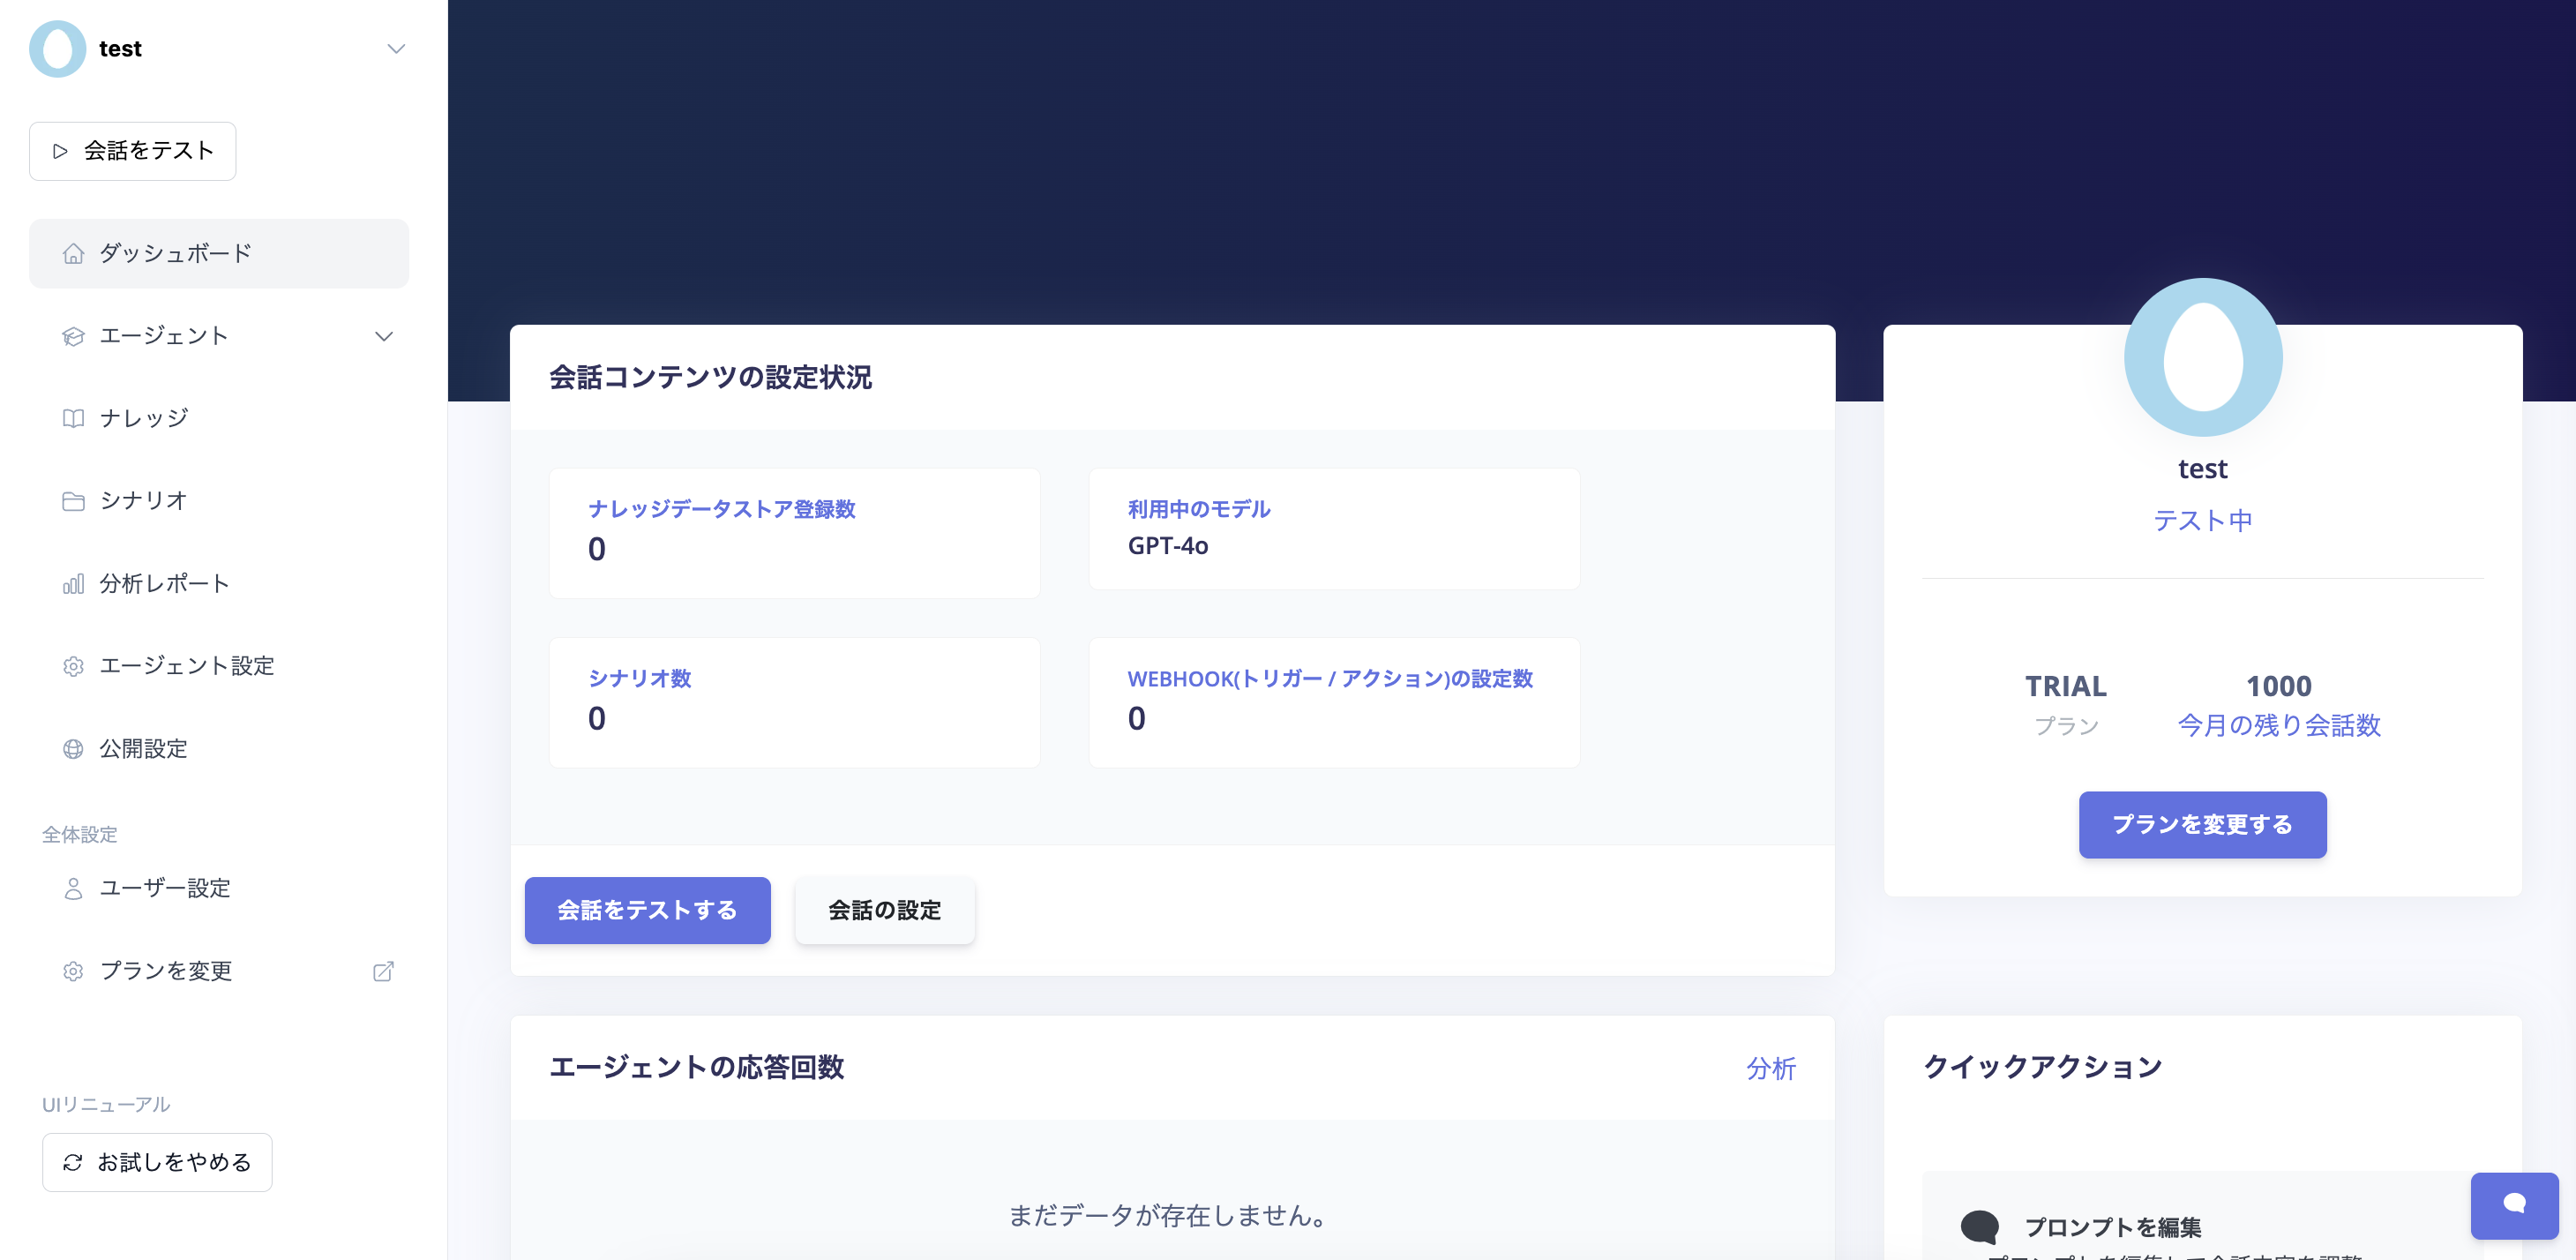2576x1260 pixels.
Task: Expand the エージェント submenu chevron
Action: tap(383, 336)
